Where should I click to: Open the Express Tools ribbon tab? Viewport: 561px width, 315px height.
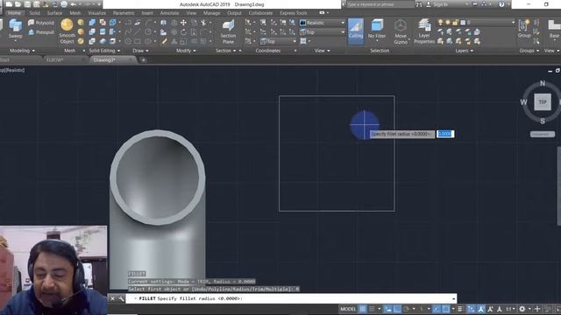coord(294,13)
